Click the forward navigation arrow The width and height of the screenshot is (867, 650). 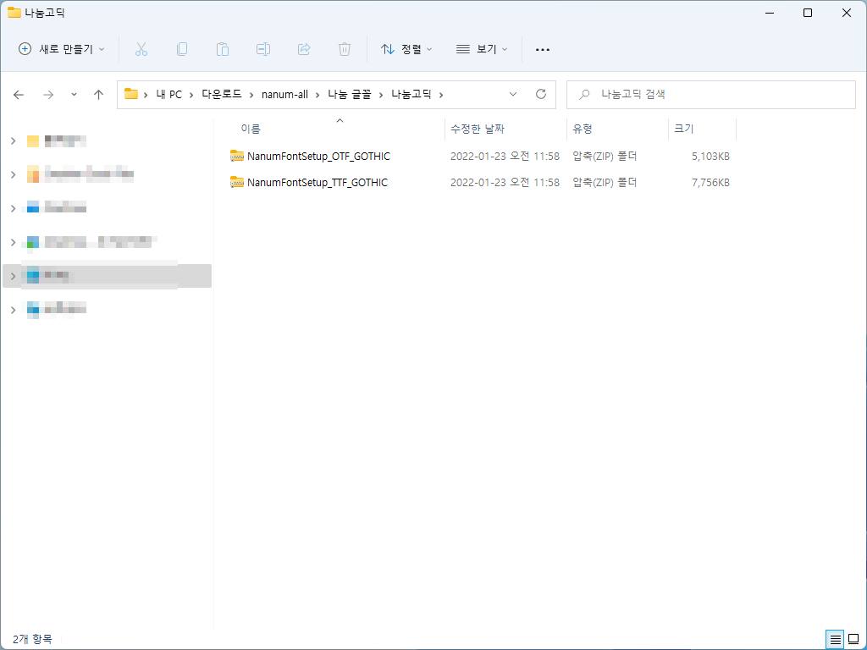pos(48,95)
